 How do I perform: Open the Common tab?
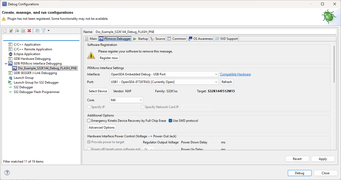177,39
